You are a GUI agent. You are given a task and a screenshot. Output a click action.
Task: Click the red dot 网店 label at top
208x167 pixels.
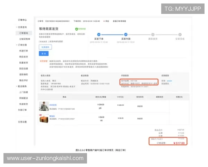coord(106,21)
